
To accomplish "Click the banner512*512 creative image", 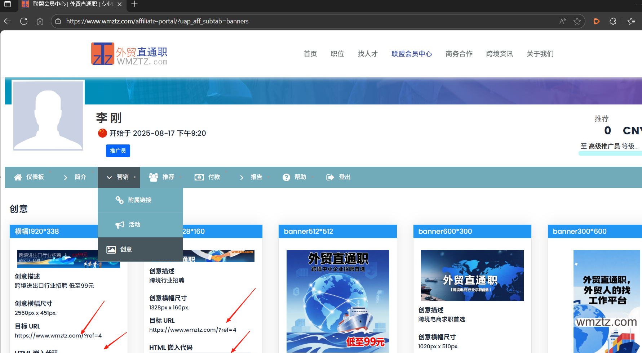I will [338, 301].
